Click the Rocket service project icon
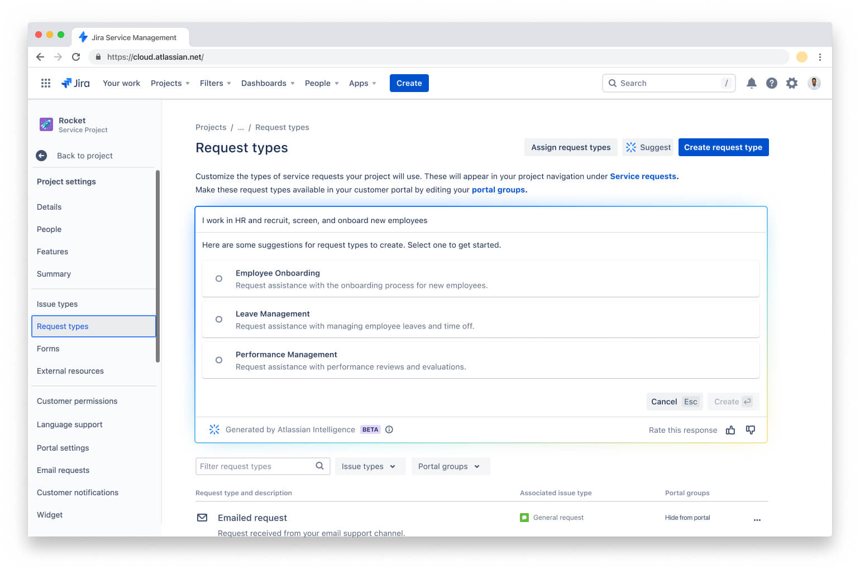This screenshot has height=570, width=860. (46, 124)
